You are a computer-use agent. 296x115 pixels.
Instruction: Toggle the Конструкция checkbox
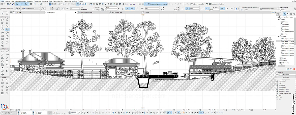[x=280, y=8]
